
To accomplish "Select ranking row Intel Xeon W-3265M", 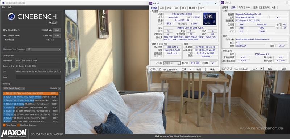I will click(31, 100).
